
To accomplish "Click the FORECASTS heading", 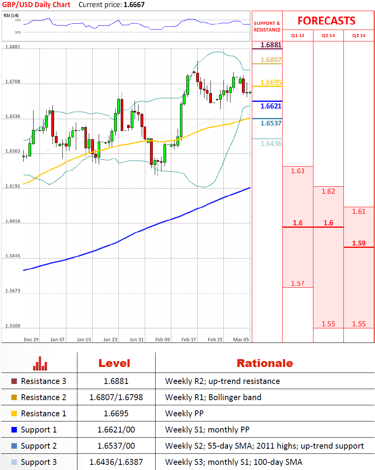I will point(326,21).
